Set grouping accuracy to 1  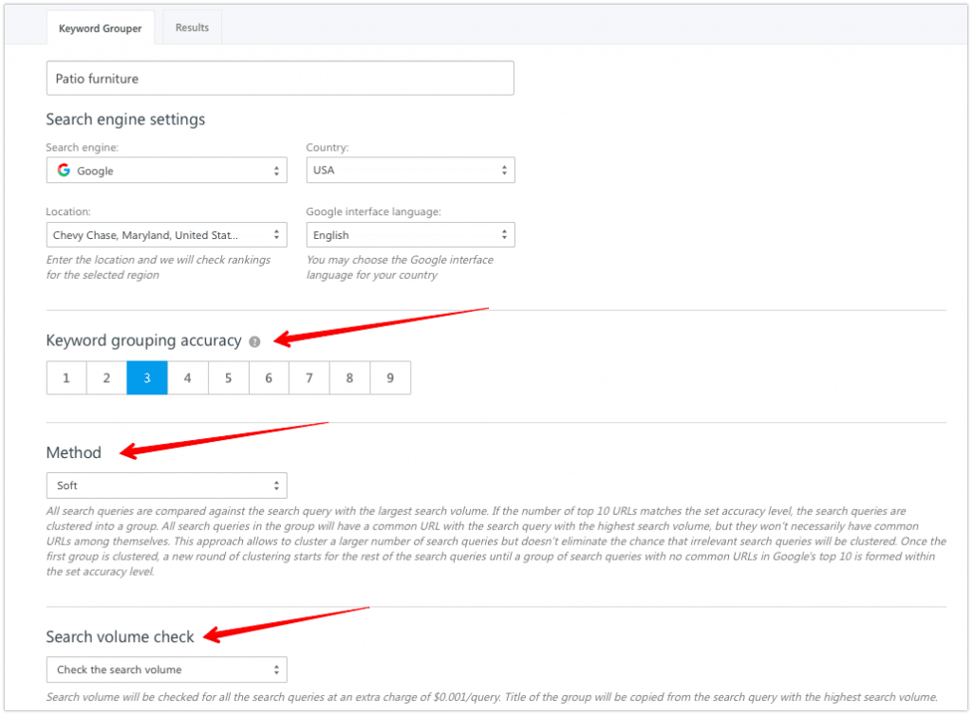pyautogui.click(x=66, y=377)
